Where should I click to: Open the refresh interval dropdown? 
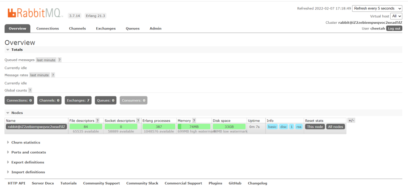377,8
